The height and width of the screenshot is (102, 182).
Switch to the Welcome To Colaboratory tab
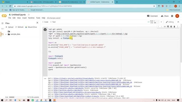[72, 2]
